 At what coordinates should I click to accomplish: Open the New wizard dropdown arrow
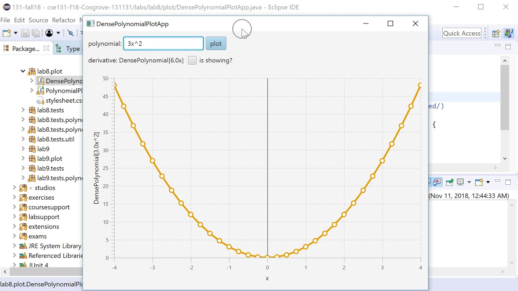click(15, 33)
